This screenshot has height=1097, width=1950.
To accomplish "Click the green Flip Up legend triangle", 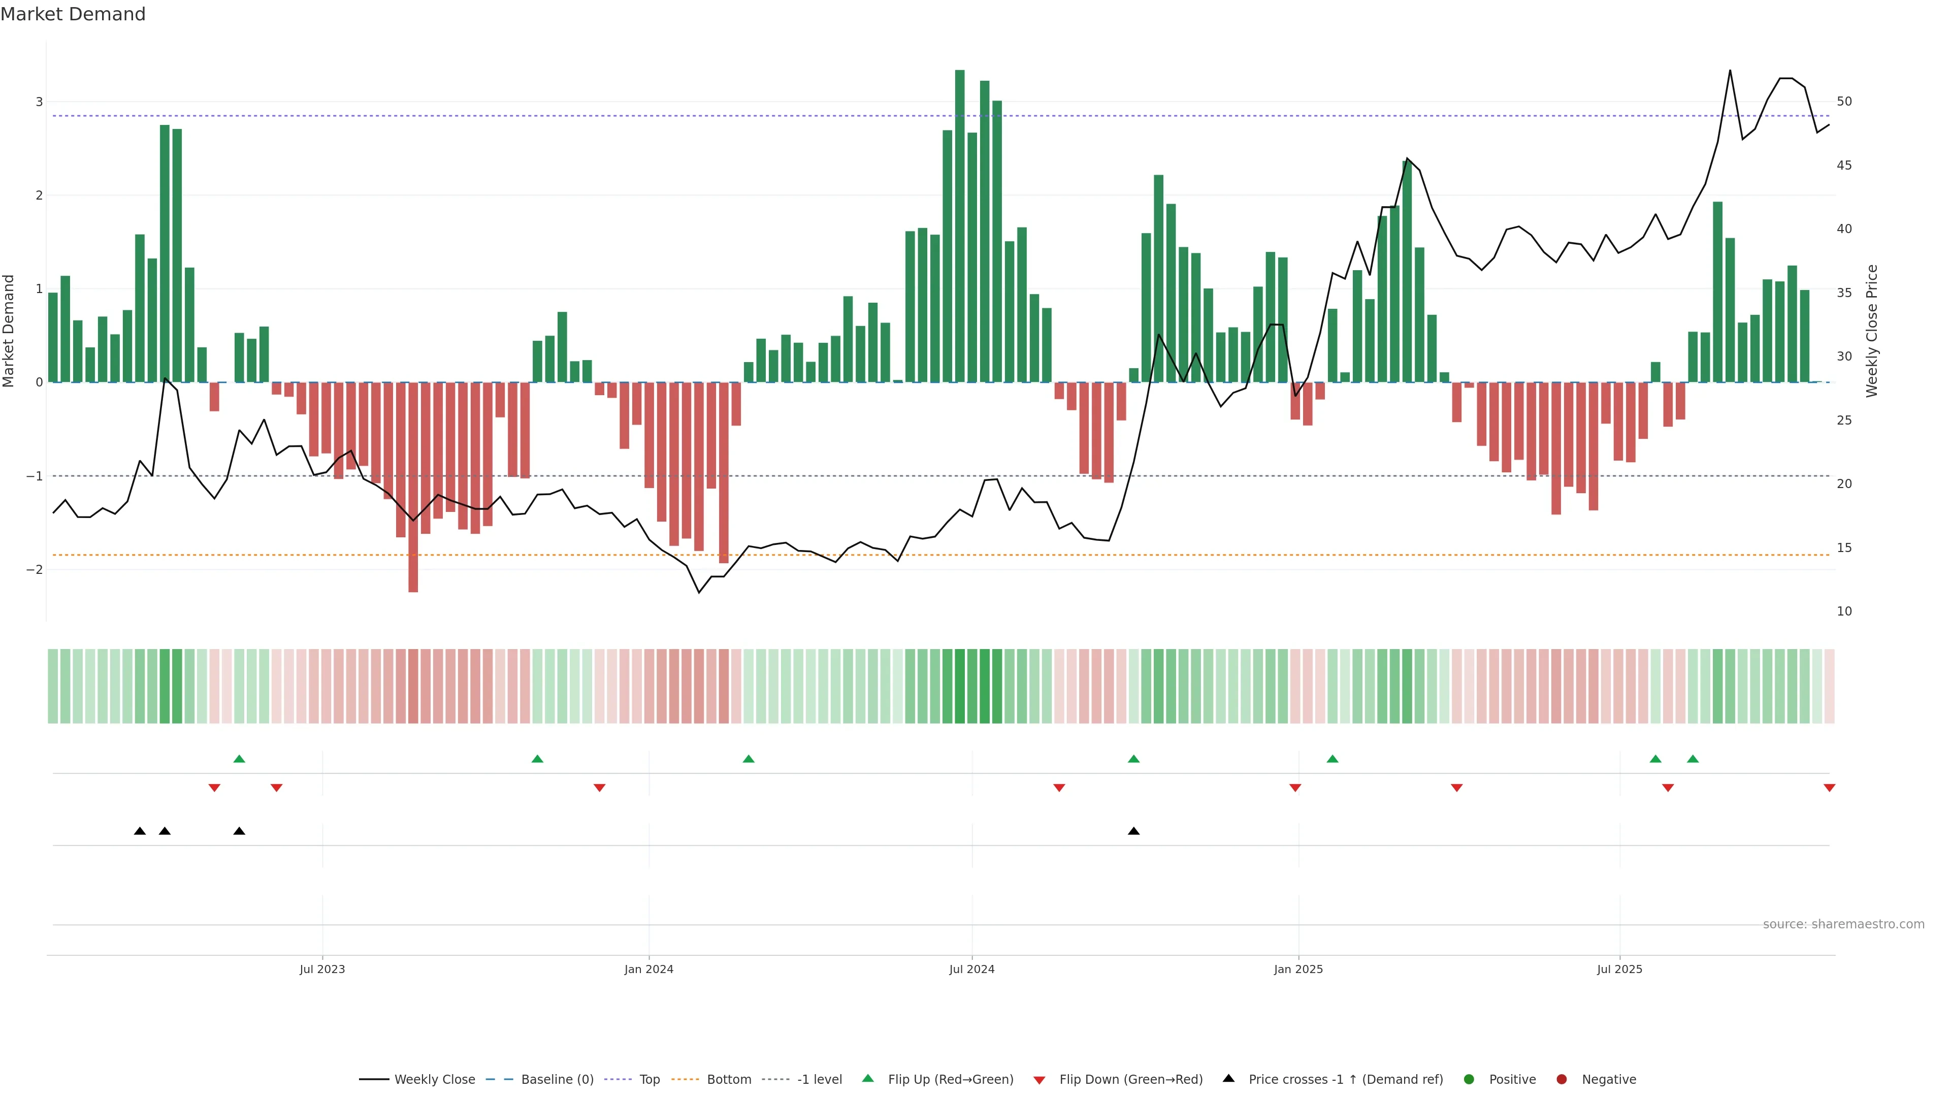I will pos(867,1078).
